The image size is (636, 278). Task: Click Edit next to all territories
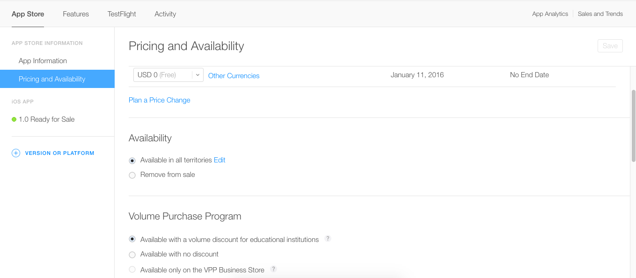(219, 160)
